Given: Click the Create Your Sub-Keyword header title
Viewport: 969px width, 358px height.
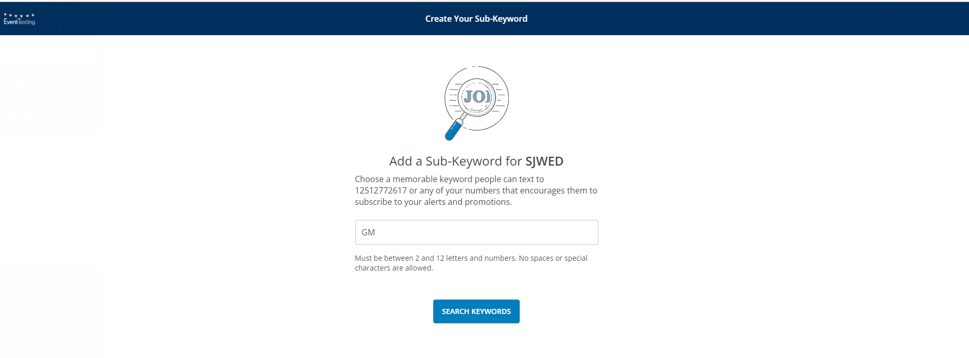Looking at the screenshot, I should point(476,19).
